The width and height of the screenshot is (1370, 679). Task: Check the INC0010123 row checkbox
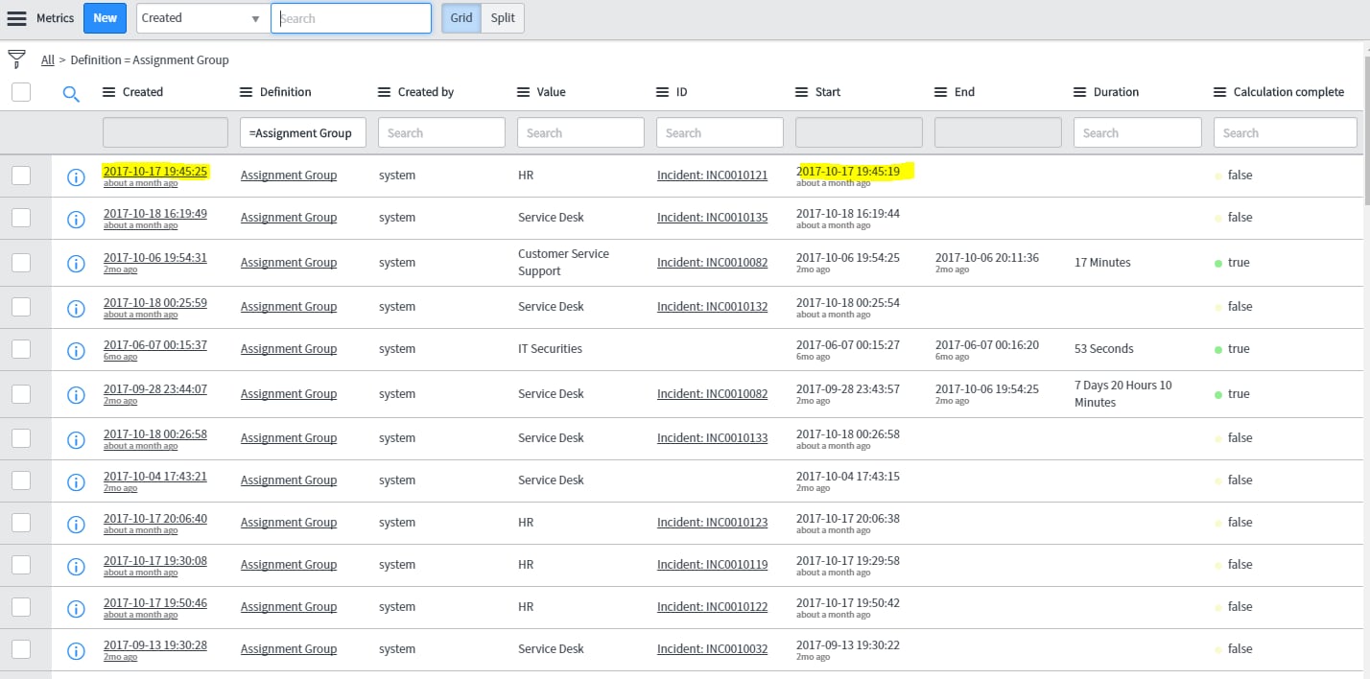21,522
